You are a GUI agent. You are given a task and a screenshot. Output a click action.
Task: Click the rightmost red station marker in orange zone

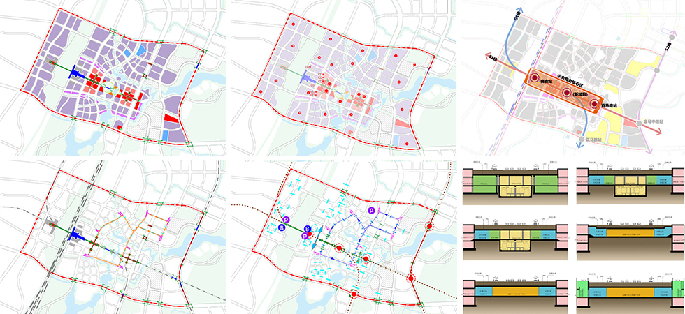[x=594, y=104]
